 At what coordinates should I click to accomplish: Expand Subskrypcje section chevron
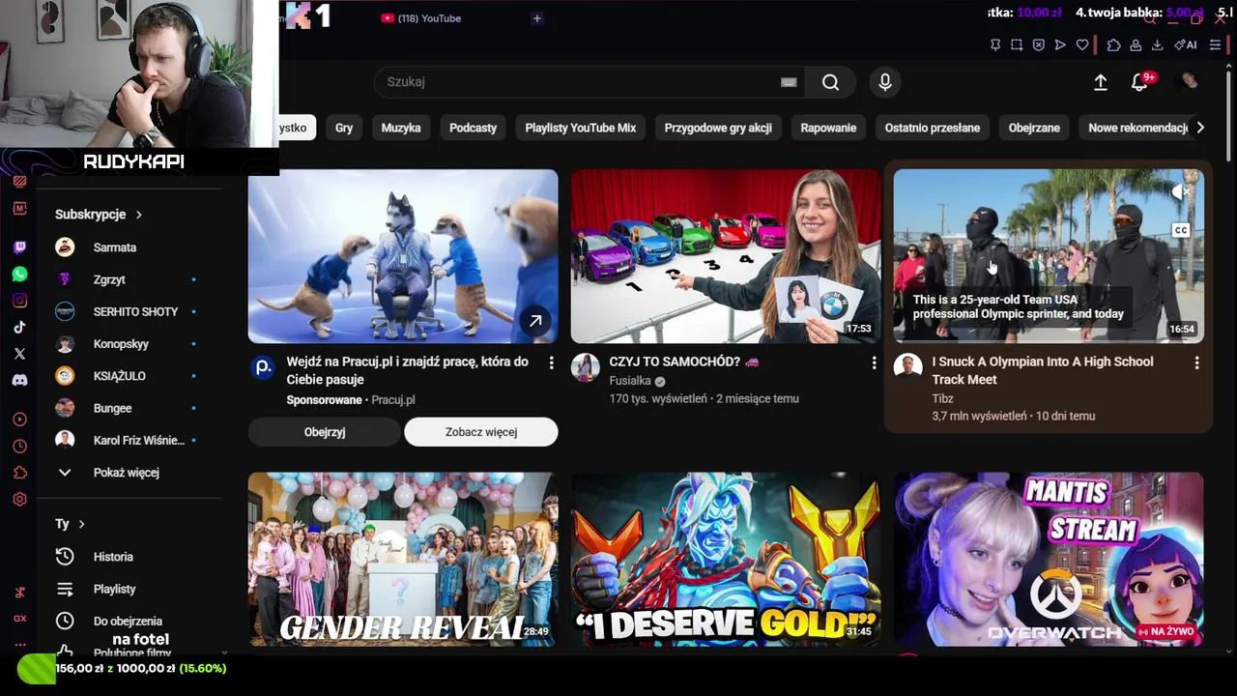click(139, 215)
